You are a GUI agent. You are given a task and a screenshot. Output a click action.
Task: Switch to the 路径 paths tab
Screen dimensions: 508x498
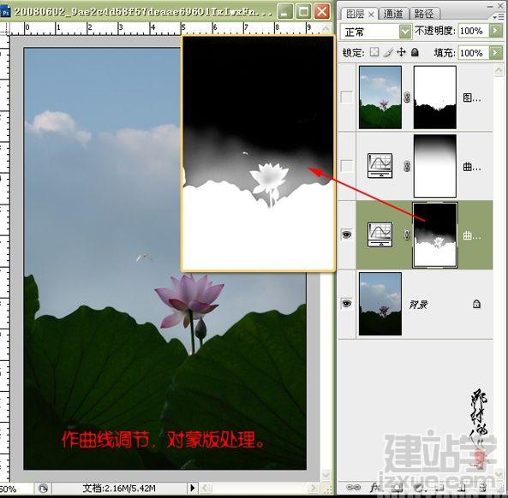424,14
